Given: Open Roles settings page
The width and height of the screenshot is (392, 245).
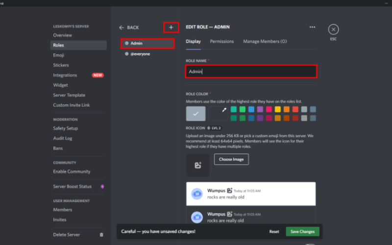Looking at the screenshot, I should [x=78, y=45].
